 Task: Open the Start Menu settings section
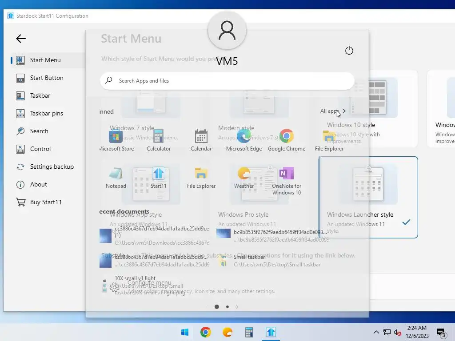click(46, 60)
